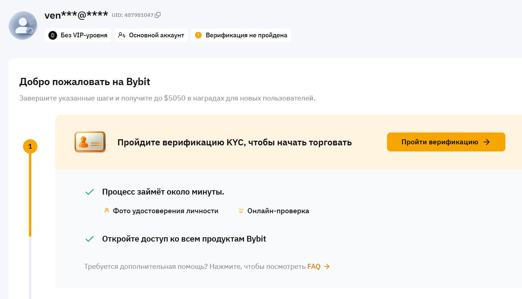Click the masked email ven***@****

(x=76, y=15)
